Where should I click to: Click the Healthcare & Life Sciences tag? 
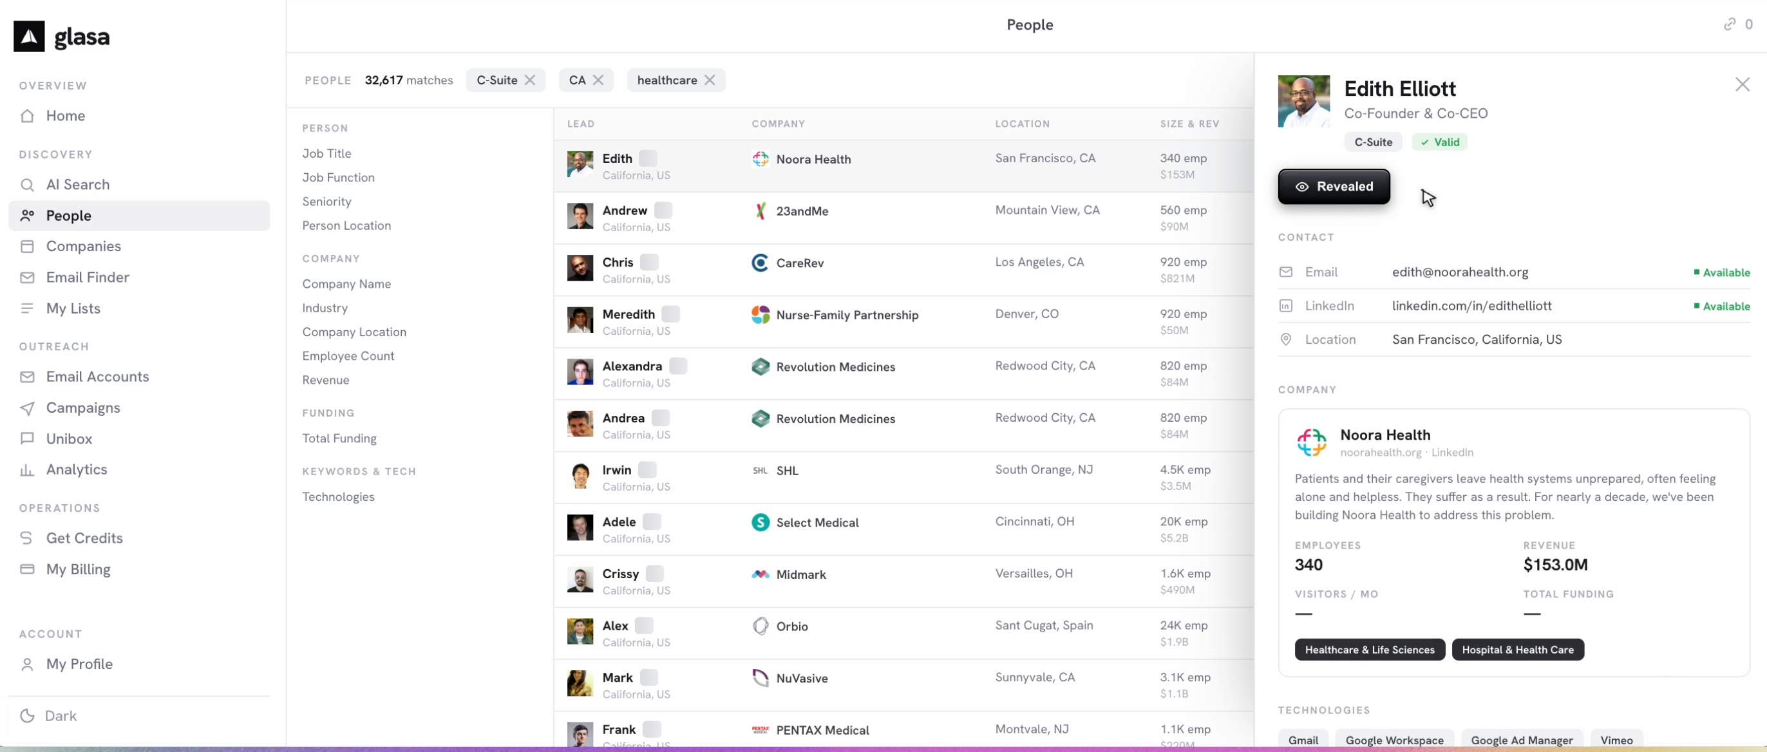pyautogui.click(x=1369, y=650)
